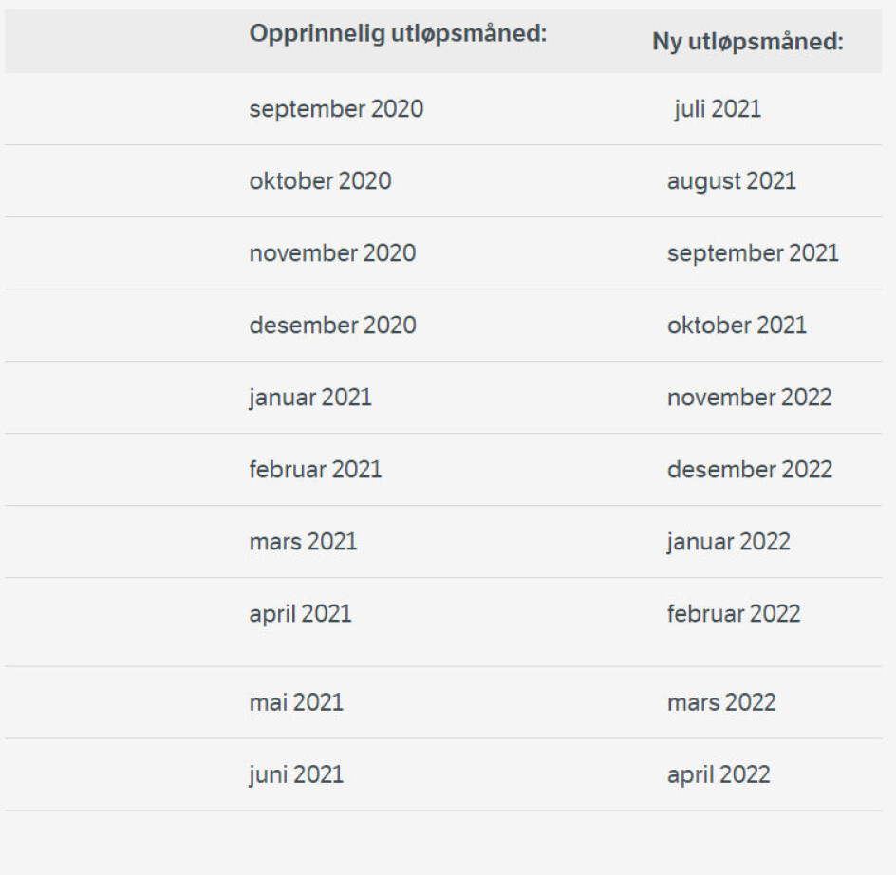Click the 'januar 2022' cell
The height and width of the screenshot is (875, 896).
tap(728, 542)
